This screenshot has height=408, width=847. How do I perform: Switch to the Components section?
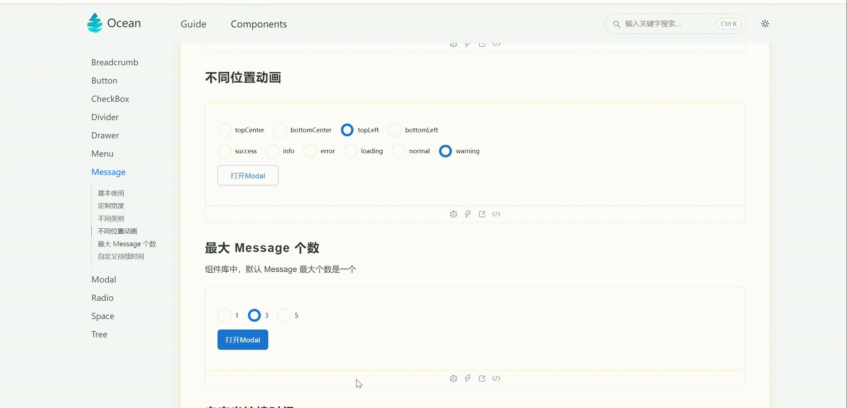coord(259,24)
